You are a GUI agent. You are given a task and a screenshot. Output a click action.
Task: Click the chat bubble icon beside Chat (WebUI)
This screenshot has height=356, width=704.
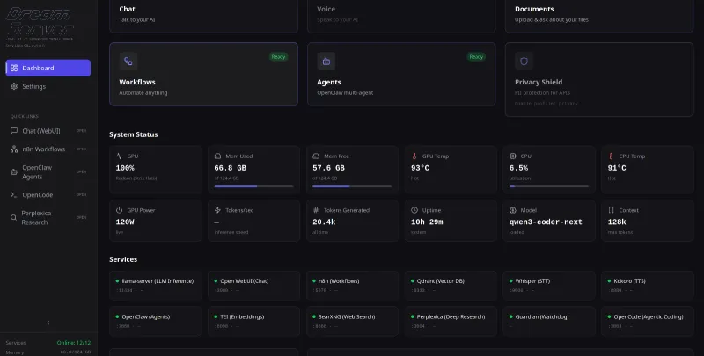[14, 131]
